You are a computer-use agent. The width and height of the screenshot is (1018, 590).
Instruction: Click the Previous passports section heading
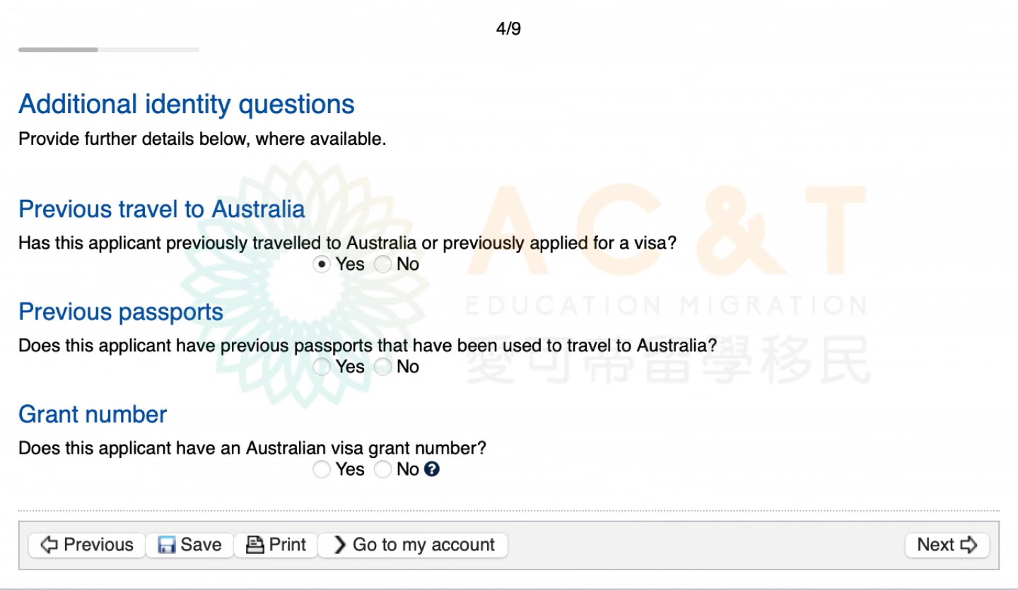pos(121,312)
